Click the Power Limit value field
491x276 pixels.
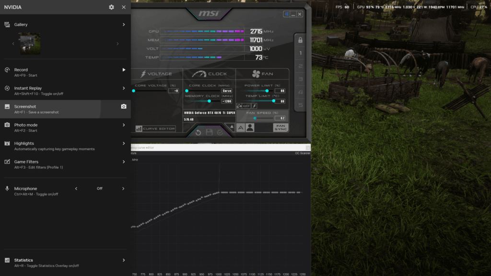(280, 91)
